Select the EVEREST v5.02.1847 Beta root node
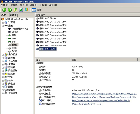The height and width of the screenshot is (114, 140). pos(16,19)
